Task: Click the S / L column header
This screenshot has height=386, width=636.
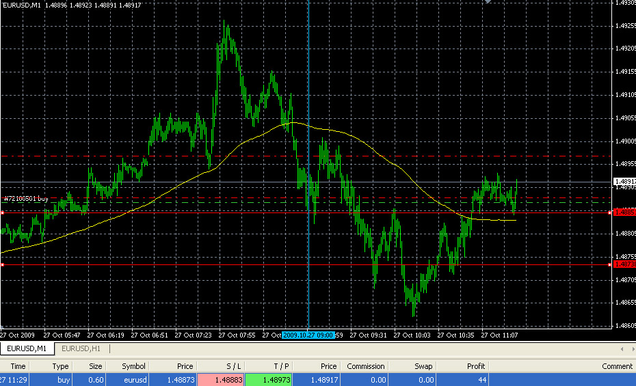Action: (233, 366)
